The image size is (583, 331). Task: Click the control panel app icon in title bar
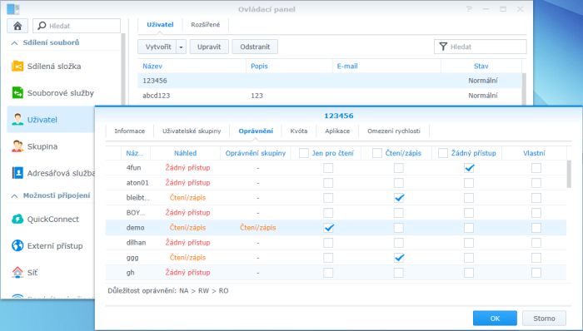tap(13, 9)
